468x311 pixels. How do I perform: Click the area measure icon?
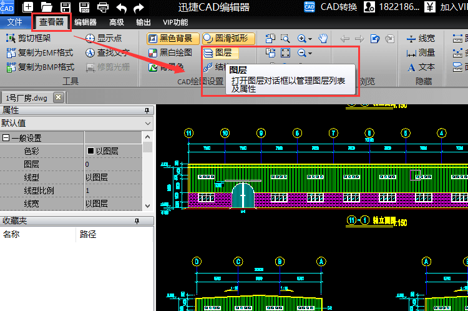[x=457, y=67]
